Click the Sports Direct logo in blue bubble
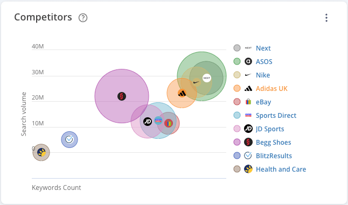Screen dimensions: 348x205 pos(158,121)
